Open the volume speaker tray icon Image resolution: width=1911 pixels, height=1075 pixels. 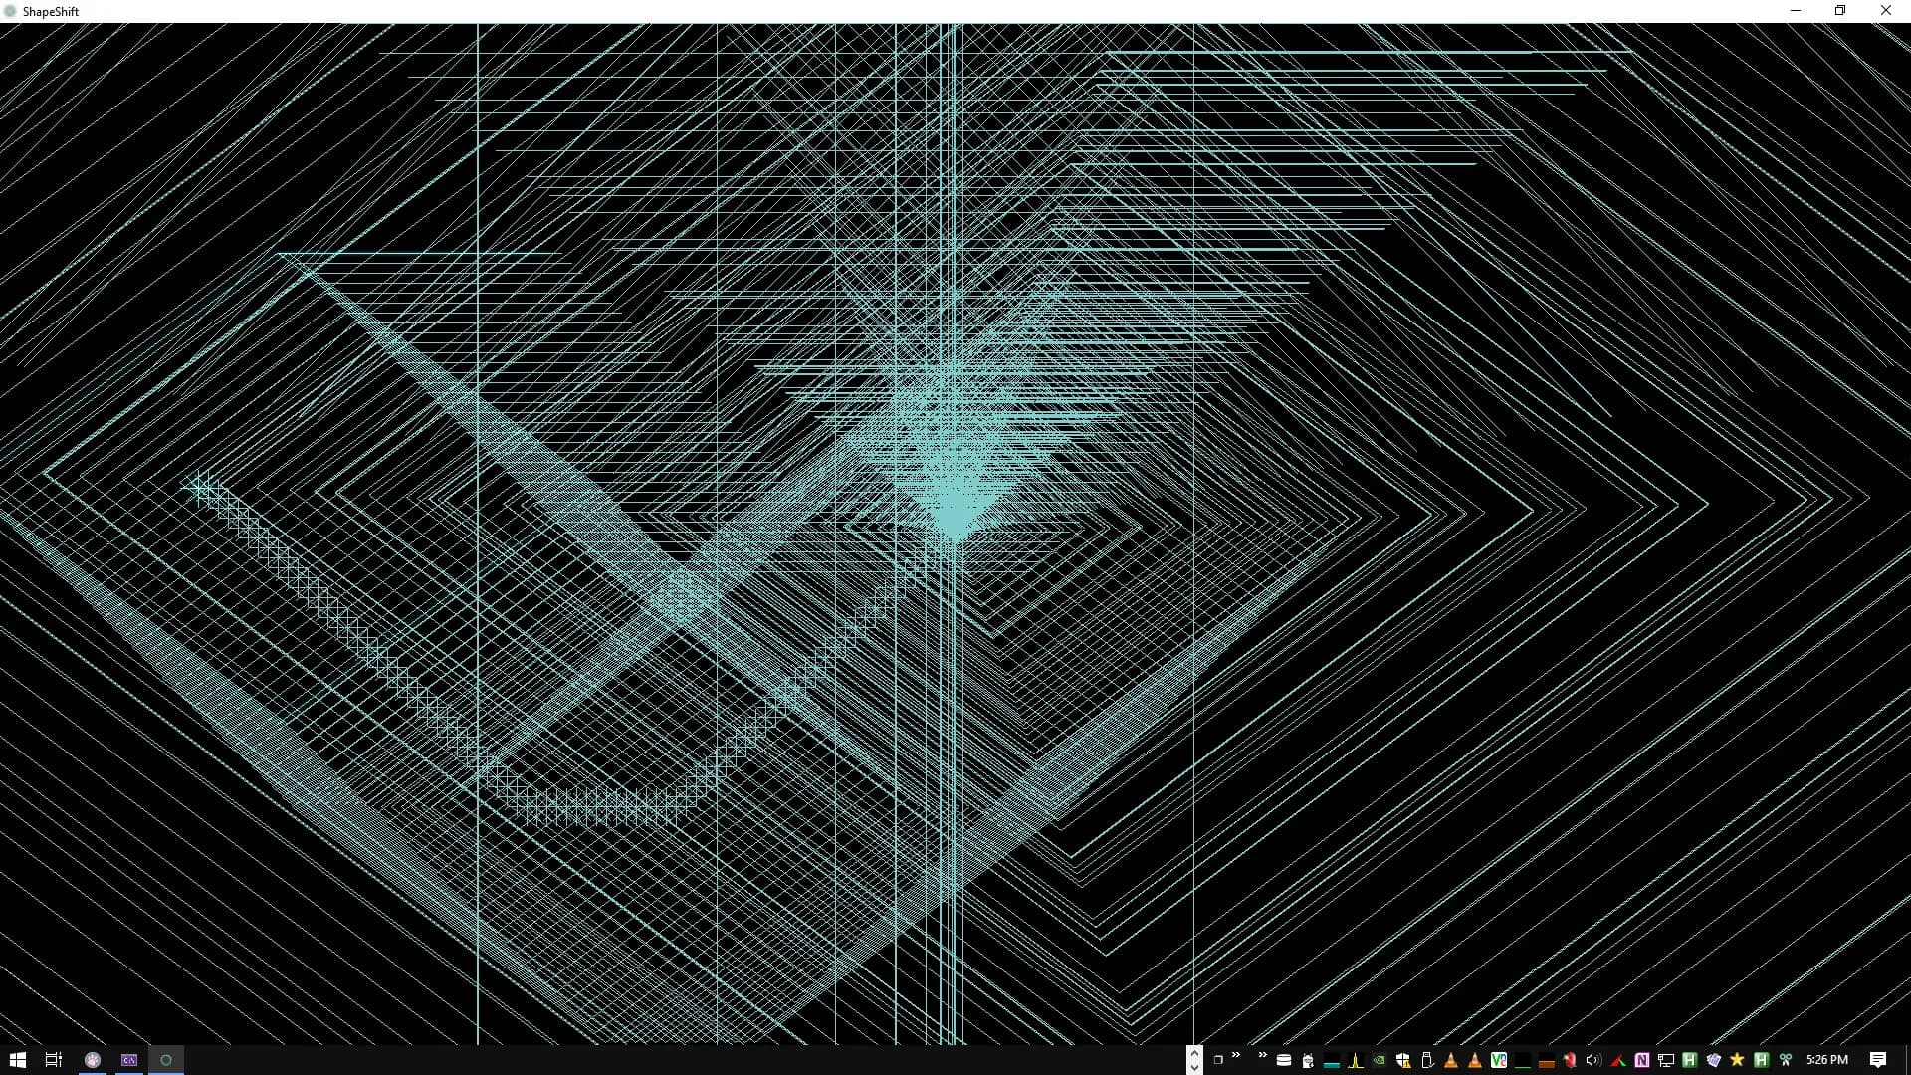click(x=1593, y=1060)
